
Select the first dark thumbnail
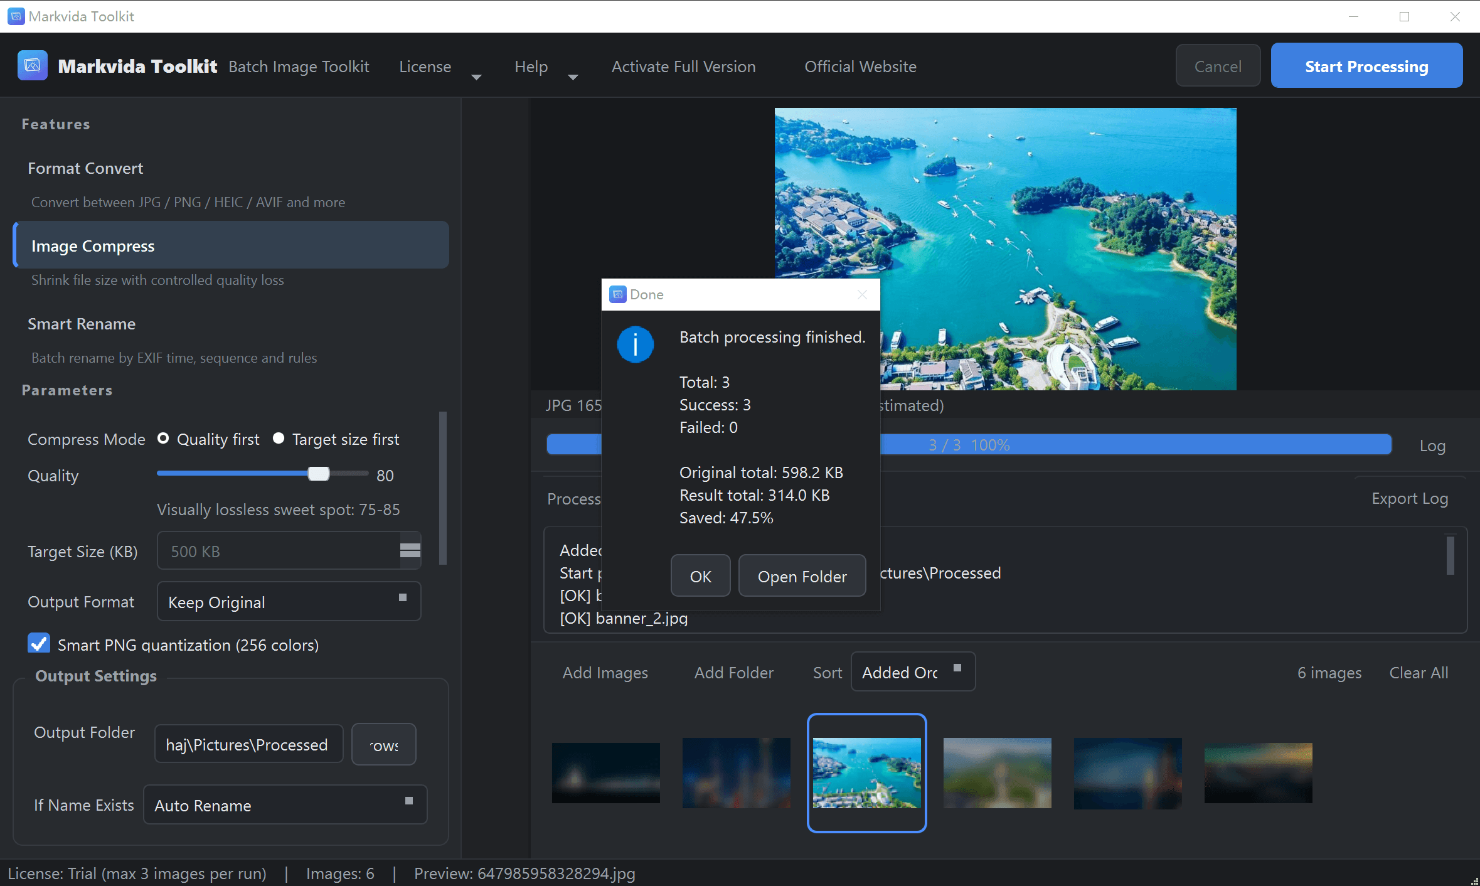point(605,772)
